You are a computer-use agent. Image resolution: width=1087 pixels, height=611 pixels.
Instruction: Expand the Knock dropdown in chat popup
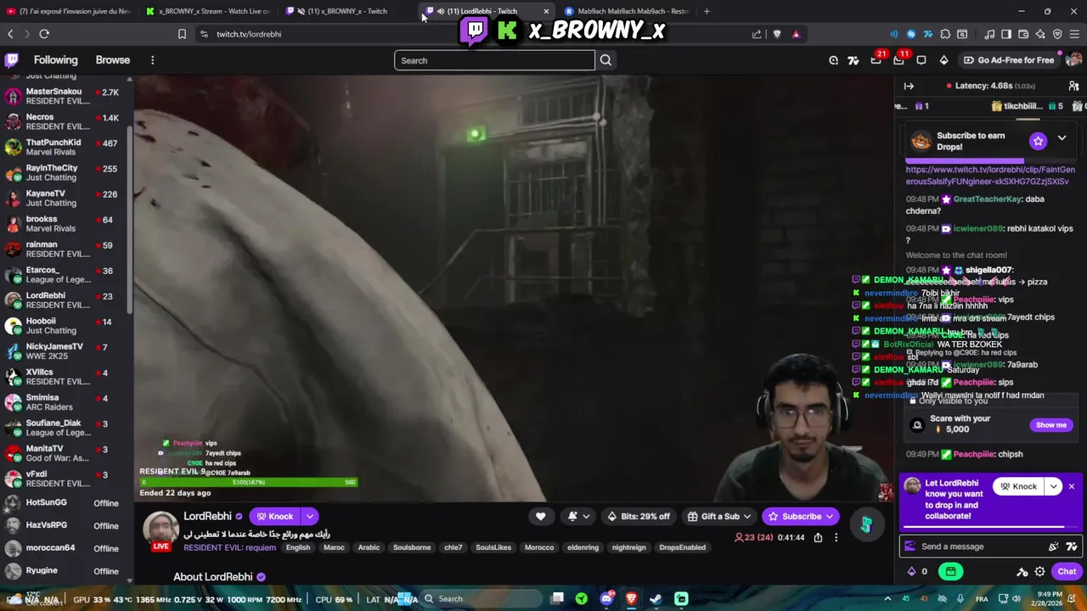tap(1054, 486)
